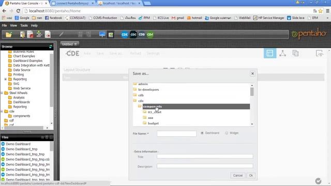Close the Untitled dashboard tab
The height and width of the screenshot is (186, 331).
coord(76,44)
